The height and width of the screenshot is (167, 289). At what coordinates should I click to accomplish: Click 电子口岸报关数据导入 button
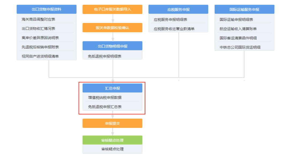click(112, 9)
